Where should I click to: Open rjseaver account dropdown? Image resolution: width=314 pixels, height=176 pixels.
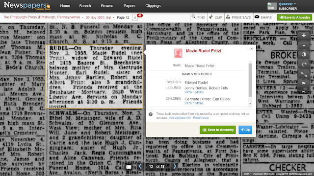(x=288, y=4)
